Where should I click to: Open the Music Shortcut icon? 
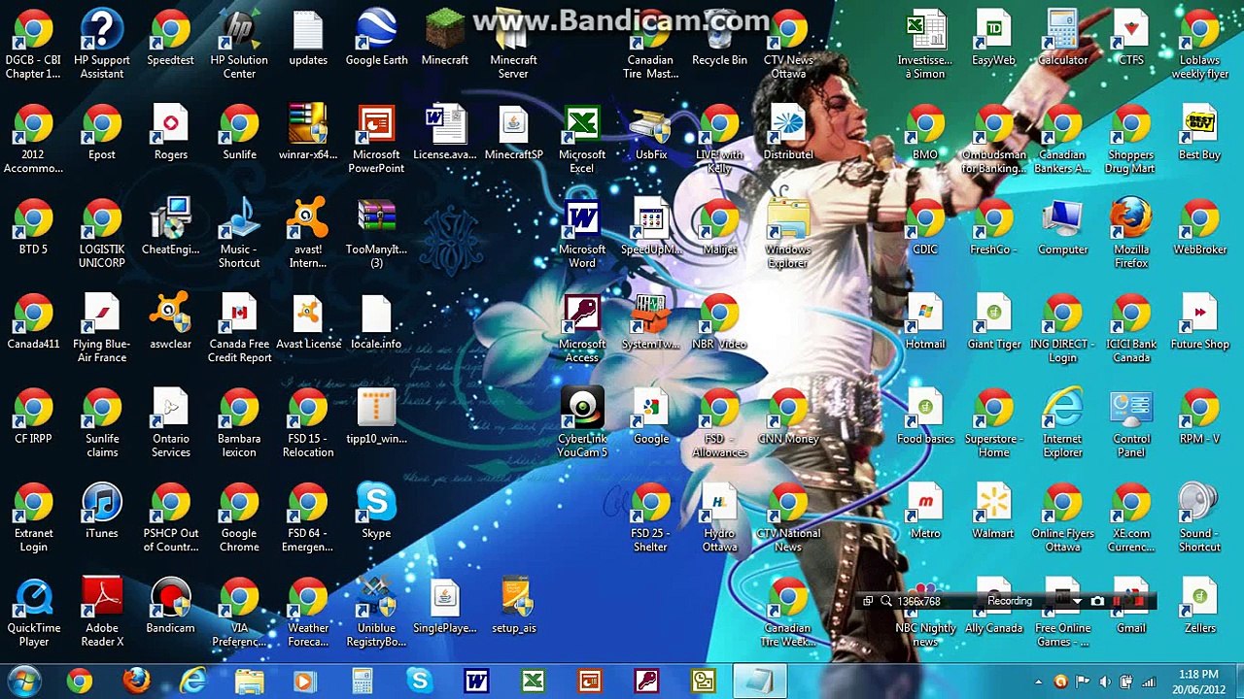point(239,234)
